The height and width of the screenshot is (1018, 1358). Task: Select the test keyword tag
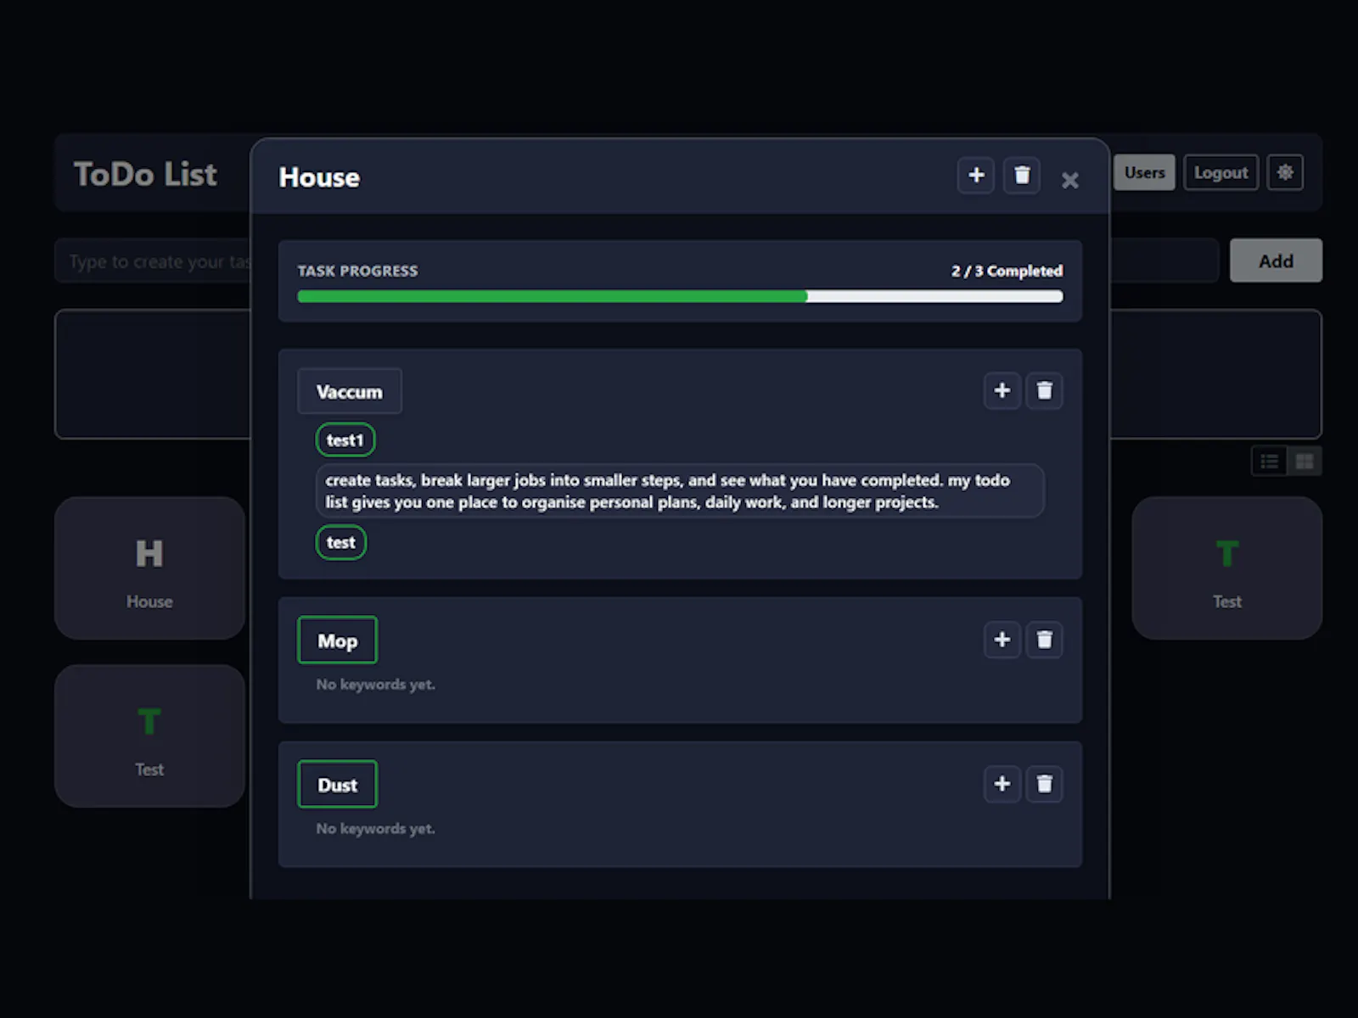(x=341, y=543)
